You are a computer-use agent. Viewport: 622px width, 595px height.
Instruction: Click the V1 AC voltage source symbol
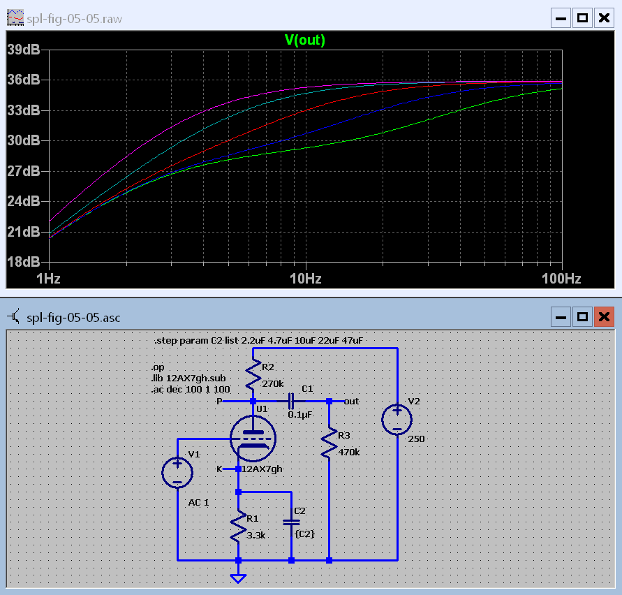click(178, 471)
